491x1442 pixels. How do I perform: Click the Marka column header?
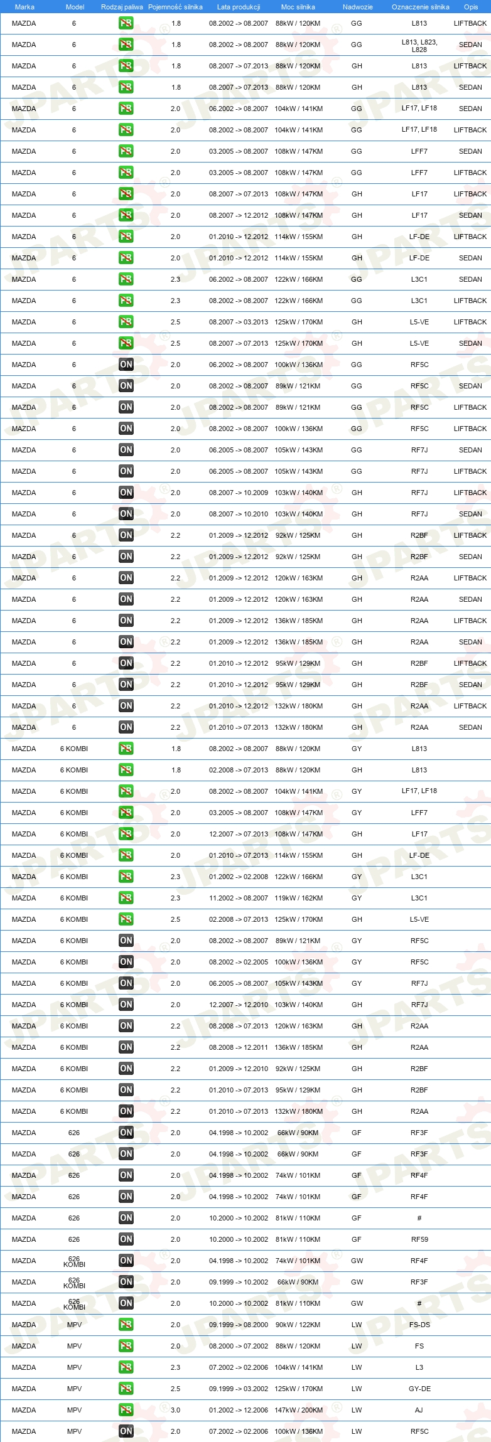click(24, 7)
